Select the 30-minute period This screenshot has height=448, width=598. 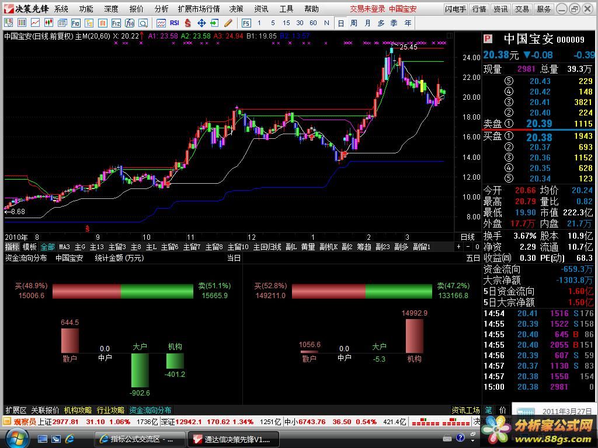(300, 23)
